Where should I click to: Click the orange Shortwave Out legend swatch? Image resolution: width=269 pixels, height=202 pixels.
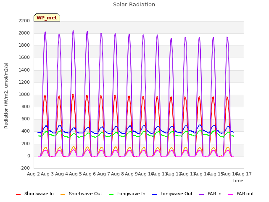pos(63,194)
